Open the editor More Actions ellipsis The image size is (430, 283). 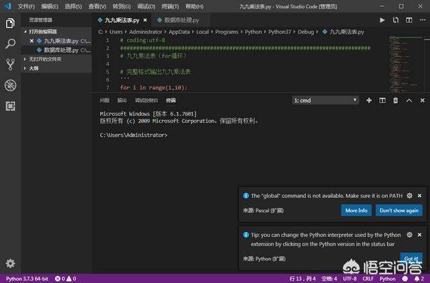tap(423, 19)
